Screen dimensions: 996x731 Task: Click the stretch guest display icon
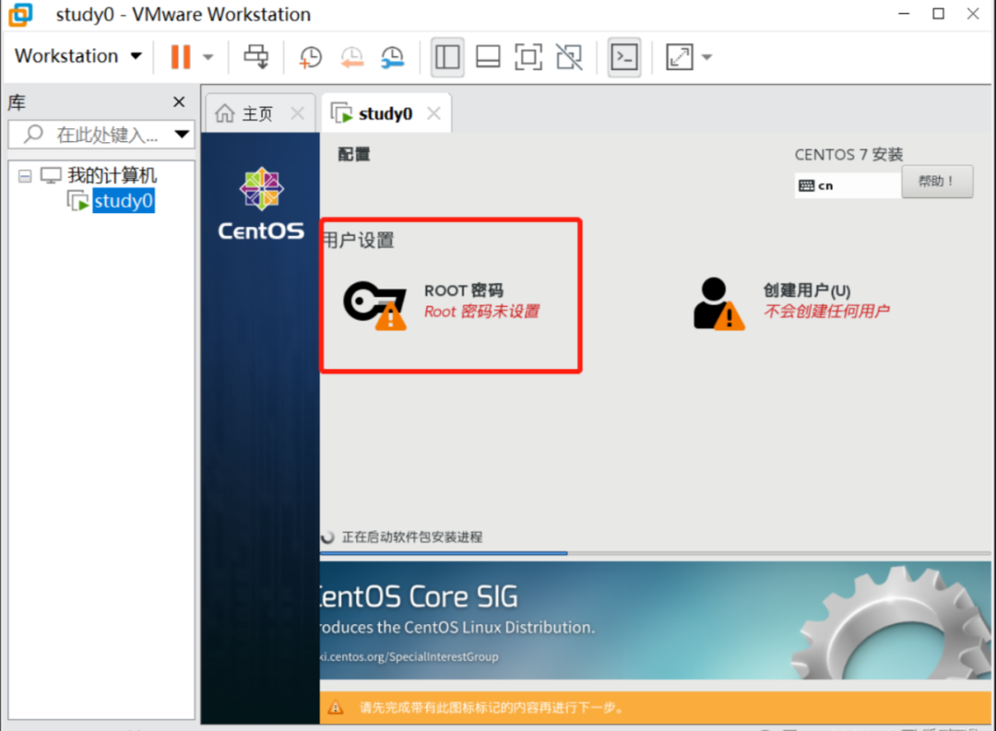coord(679,57)
